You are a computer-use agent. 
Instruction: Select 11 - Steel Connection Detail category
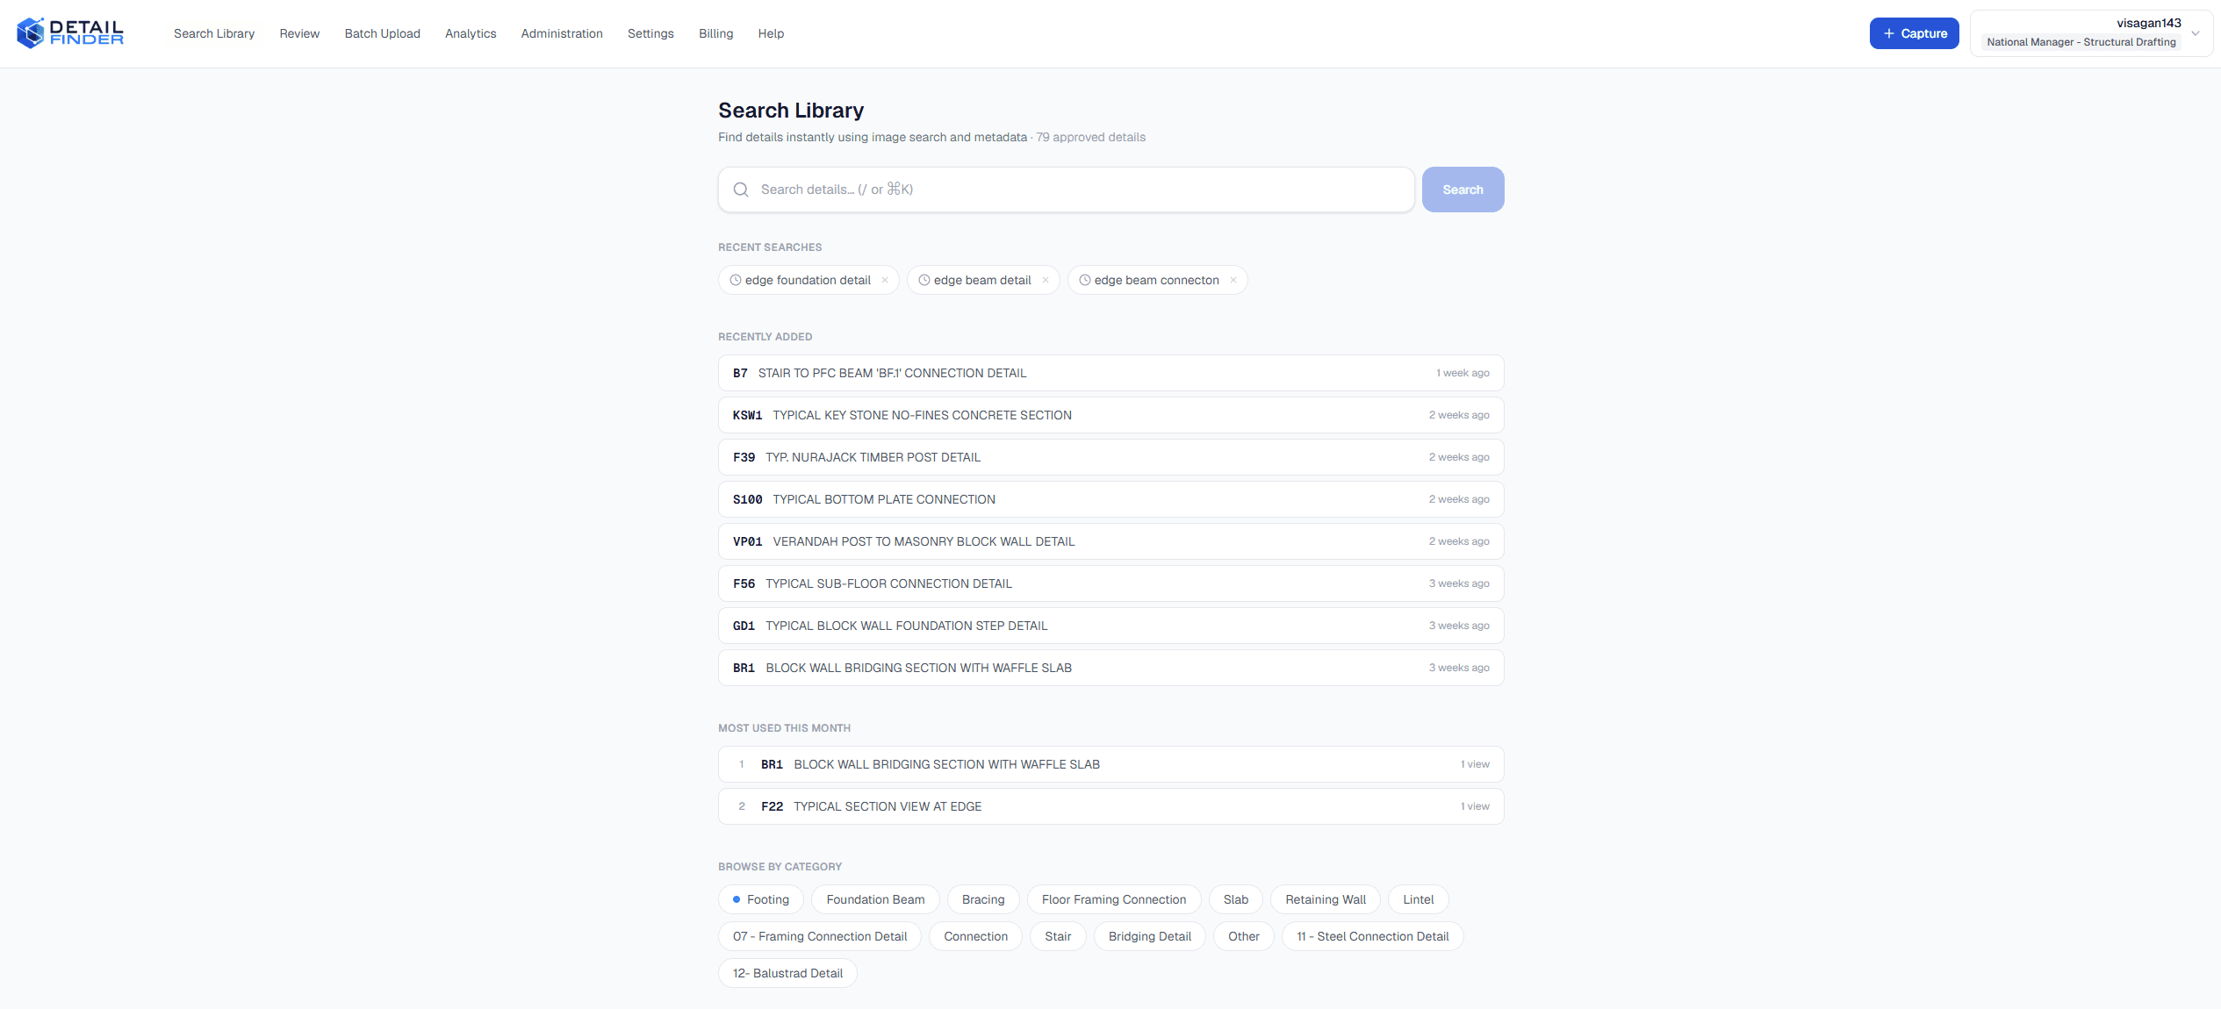point(1372,936)
